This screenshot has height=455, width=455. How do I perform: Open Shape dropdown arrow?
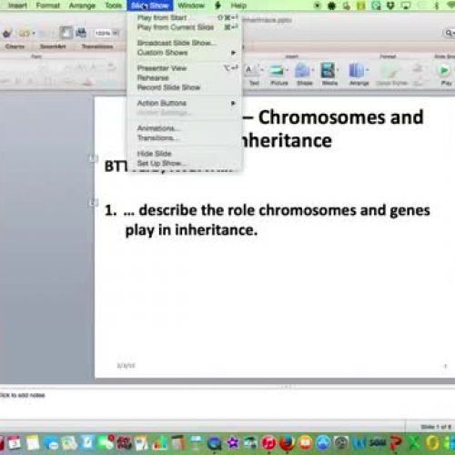[312, 70]
